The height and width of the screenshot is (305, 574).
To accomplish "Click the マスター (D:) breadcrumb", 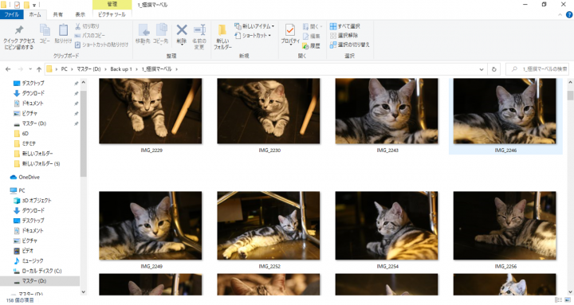I will click(88, 69).
